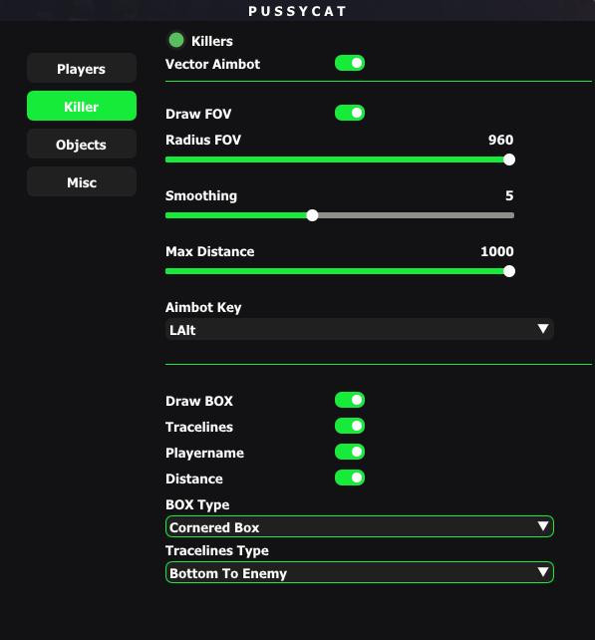Click the green Killers indicator circle
The image size is (595, 640).
176,40
